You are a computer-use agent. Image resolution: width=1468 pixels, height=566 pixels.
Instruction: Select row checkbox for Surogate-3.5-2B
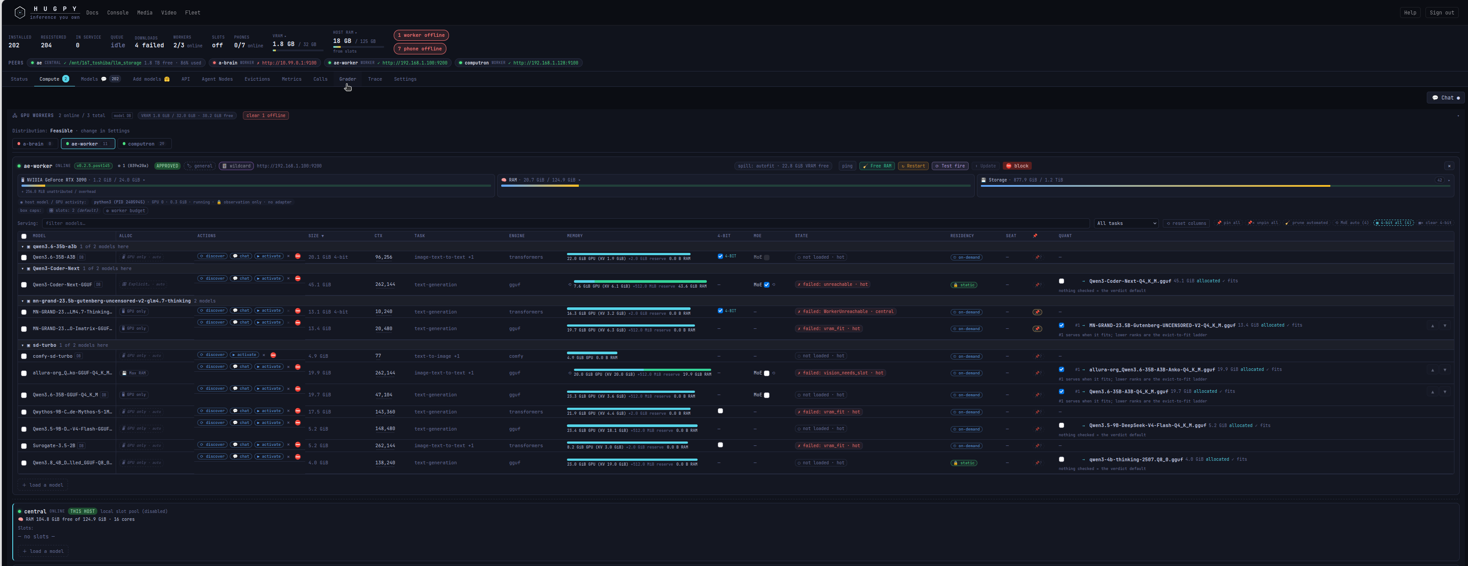(x=24, y=446)
